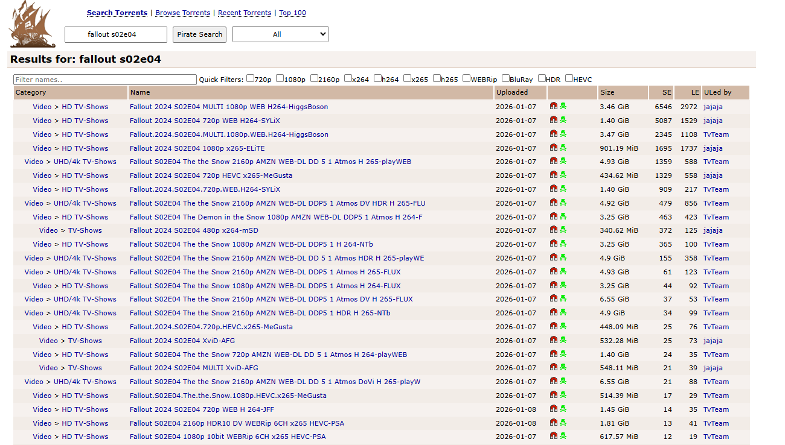The image size is (785, 445).
Task: Open magnet link for 1080p 10bit HEVC-PSA torrent
Action: 553,436
